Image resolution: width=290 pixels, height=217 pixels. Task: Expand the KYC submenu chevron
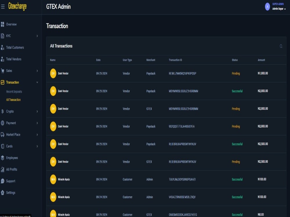[37, 36]
